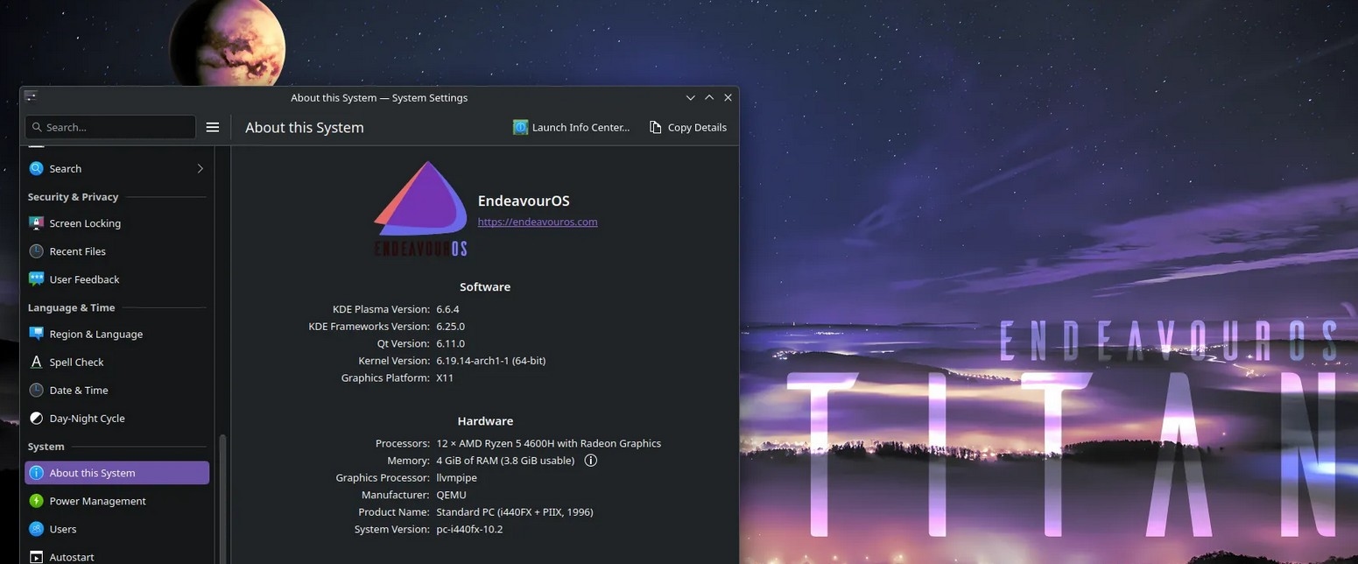Click the Launch Info Center icon
This screenshot has width=1358, height=564.
[520, 127]
